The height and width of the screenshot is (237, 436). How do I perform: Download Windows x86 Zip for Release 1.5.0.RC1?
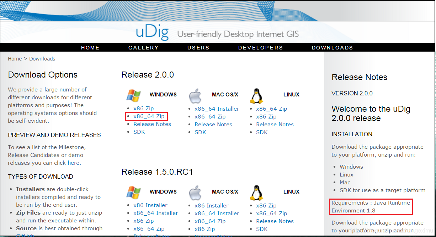[144, 221]
